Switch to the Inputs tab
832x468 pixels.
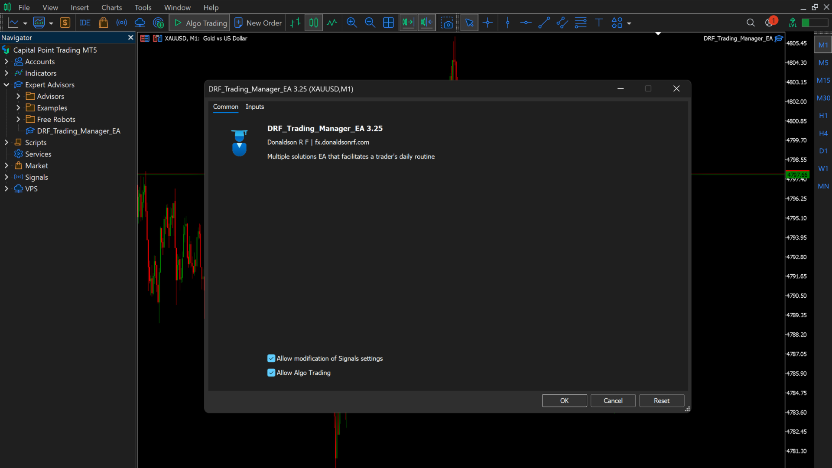click(254, 107)
